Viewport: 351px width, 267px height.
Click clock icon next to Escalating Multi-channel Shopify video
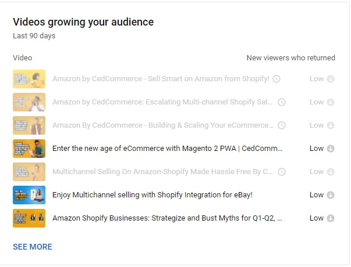[282, 102]
